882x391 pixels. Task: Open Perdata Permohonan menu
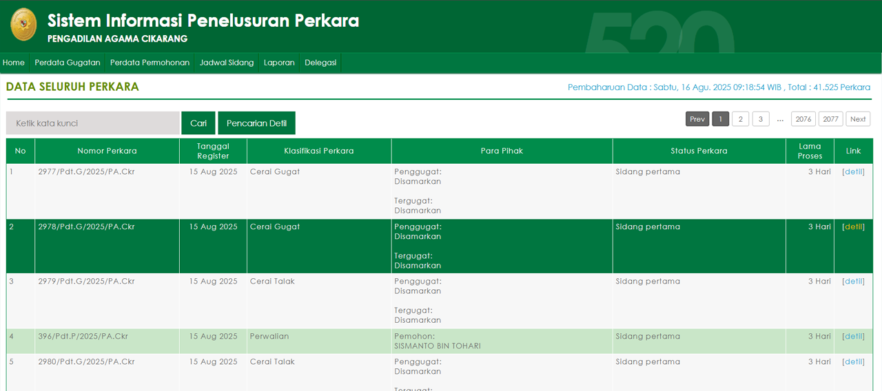pyautogui.click(x=150, y=63)
